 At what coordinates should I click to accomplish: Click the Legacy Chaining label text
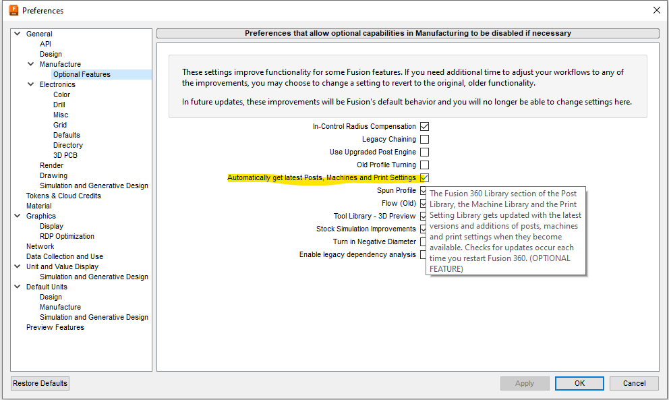coord(388,139)
